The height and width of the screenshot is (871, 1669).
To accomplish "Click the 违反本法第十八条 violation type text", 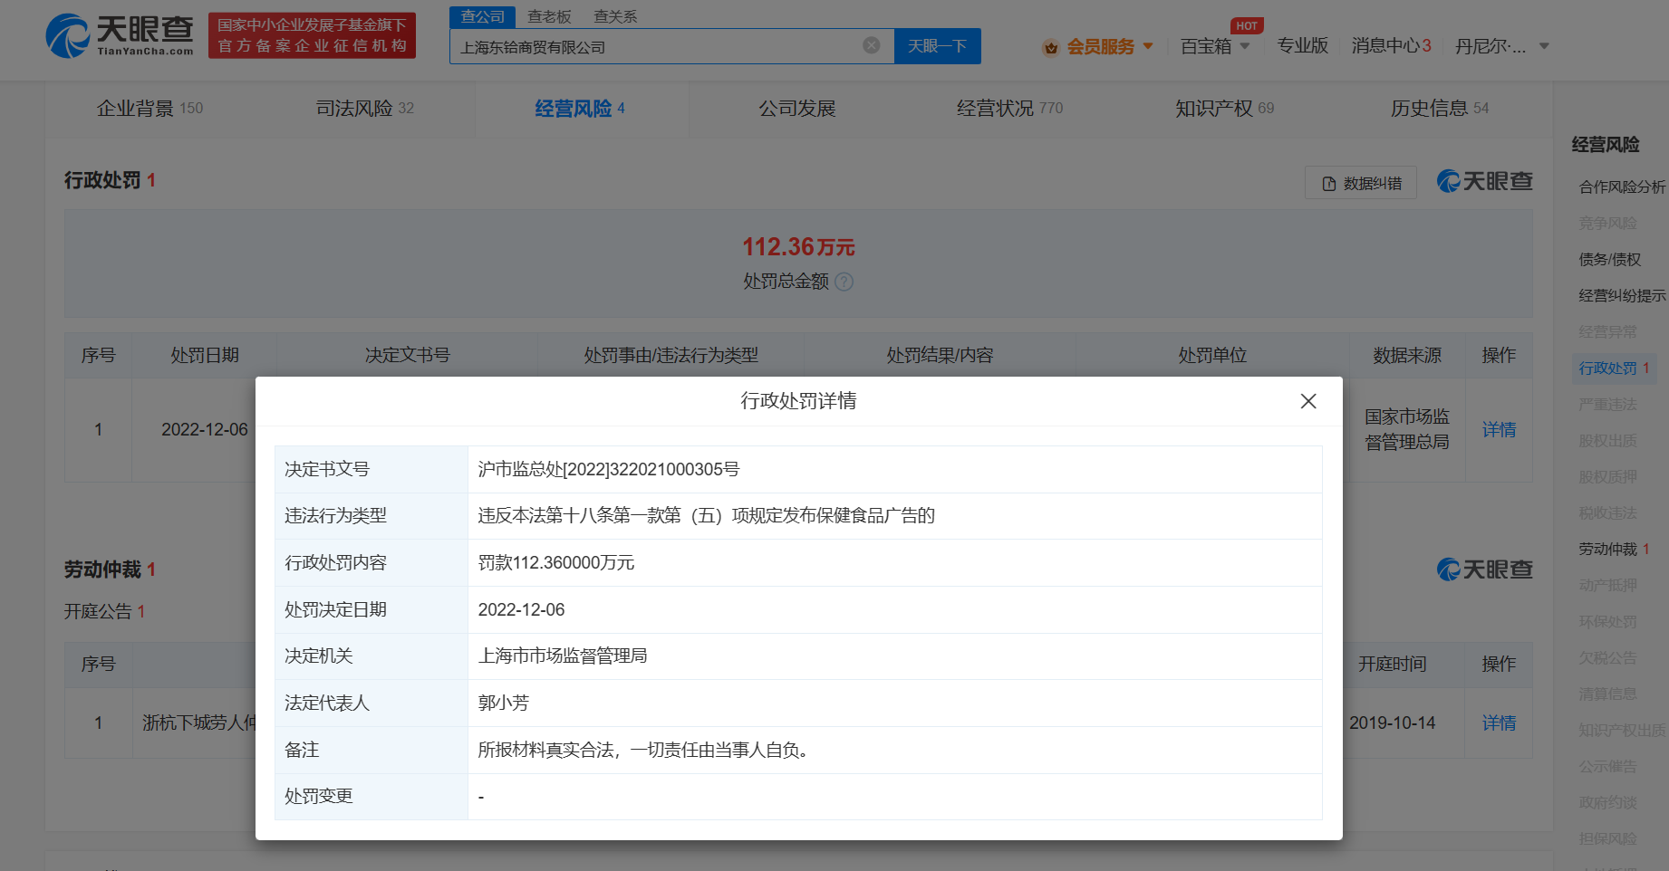I will (706, 515).
